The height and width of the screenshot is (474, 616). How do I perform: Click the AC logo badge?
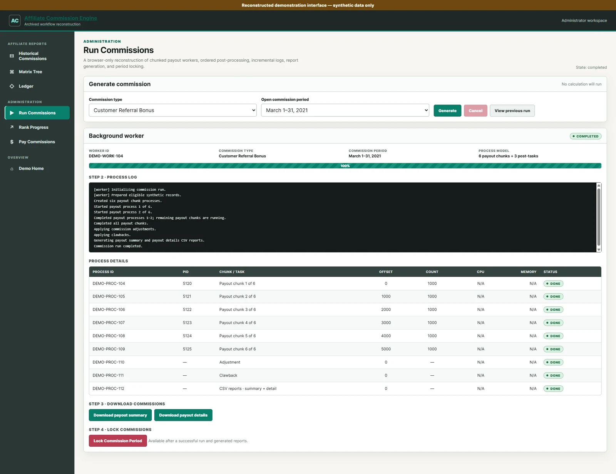click(x=15, y=20)
